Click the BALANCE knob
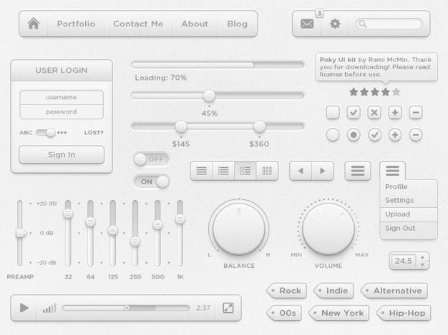The width and height of the screenshot is (448, 335). (x=239, y=229)
